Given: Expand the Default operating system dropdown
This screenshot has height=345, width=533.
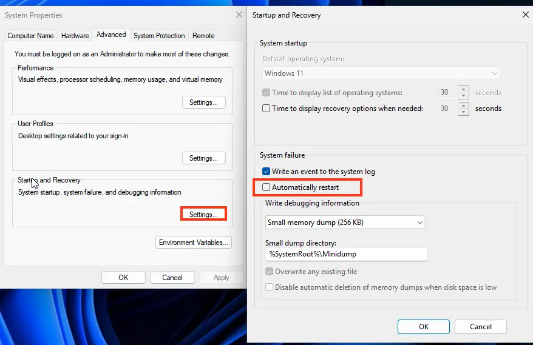Looking at the screenshot, I should [381, 73].
